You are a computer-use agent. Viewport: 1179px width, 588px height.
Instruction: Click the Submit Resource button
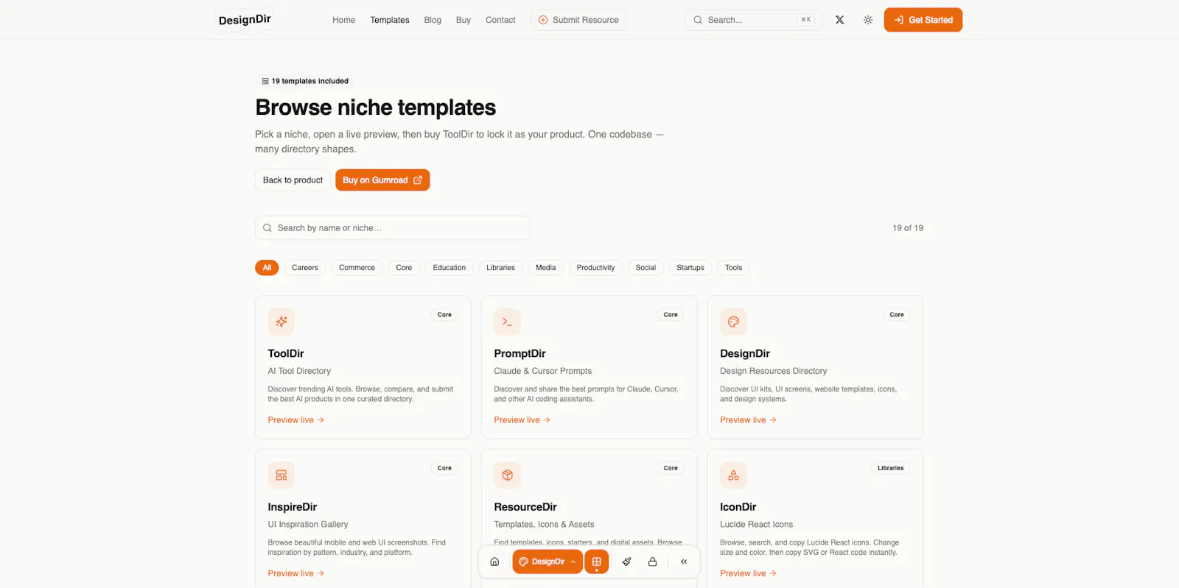coord(578,20)
